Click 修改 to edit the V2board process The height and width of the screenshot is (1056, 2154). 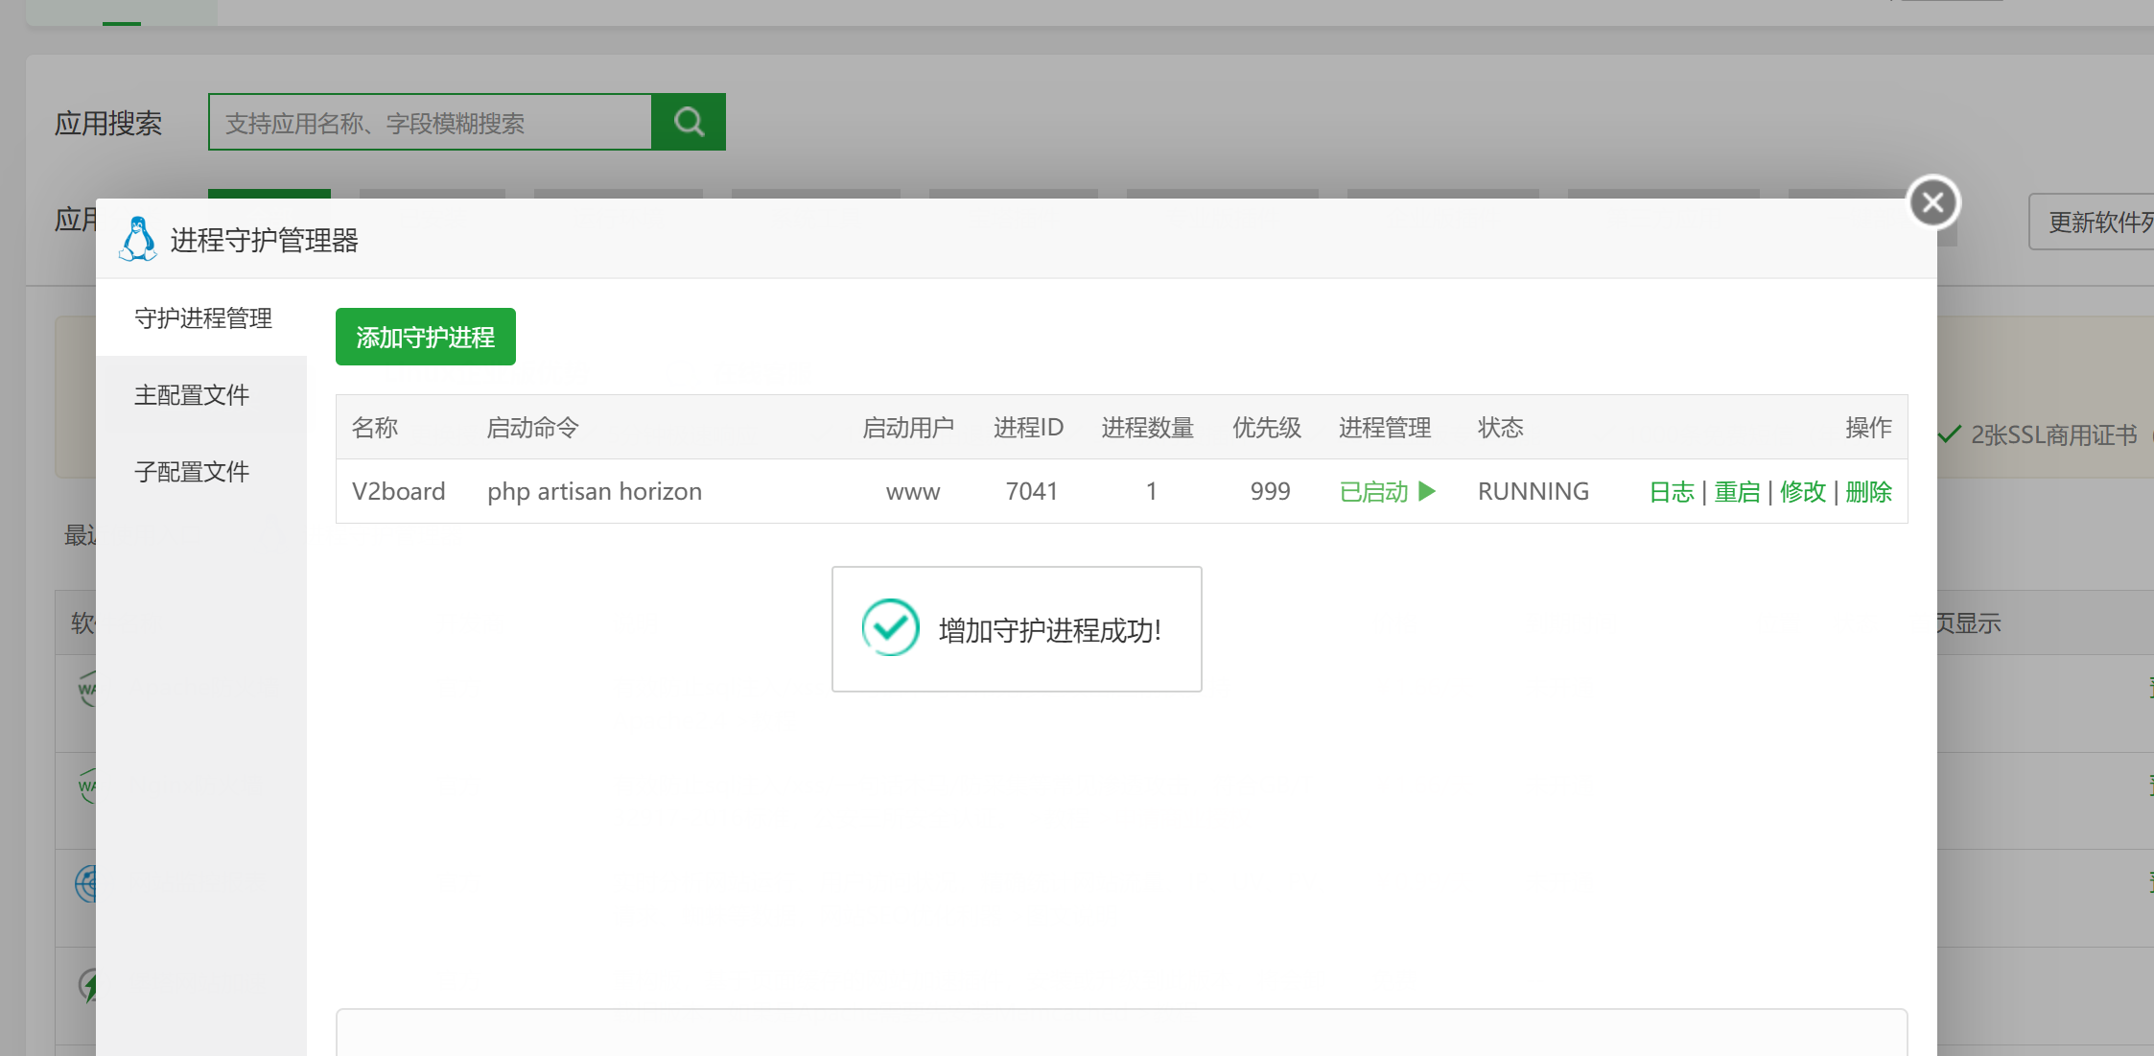(x=1802, y=492)
